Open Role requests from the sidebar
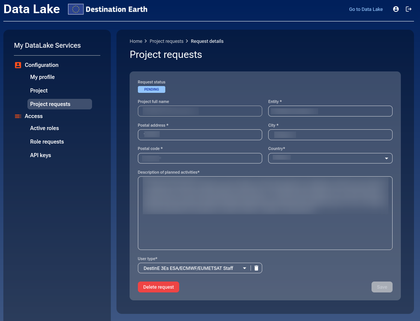 click(x=47, y=142)
